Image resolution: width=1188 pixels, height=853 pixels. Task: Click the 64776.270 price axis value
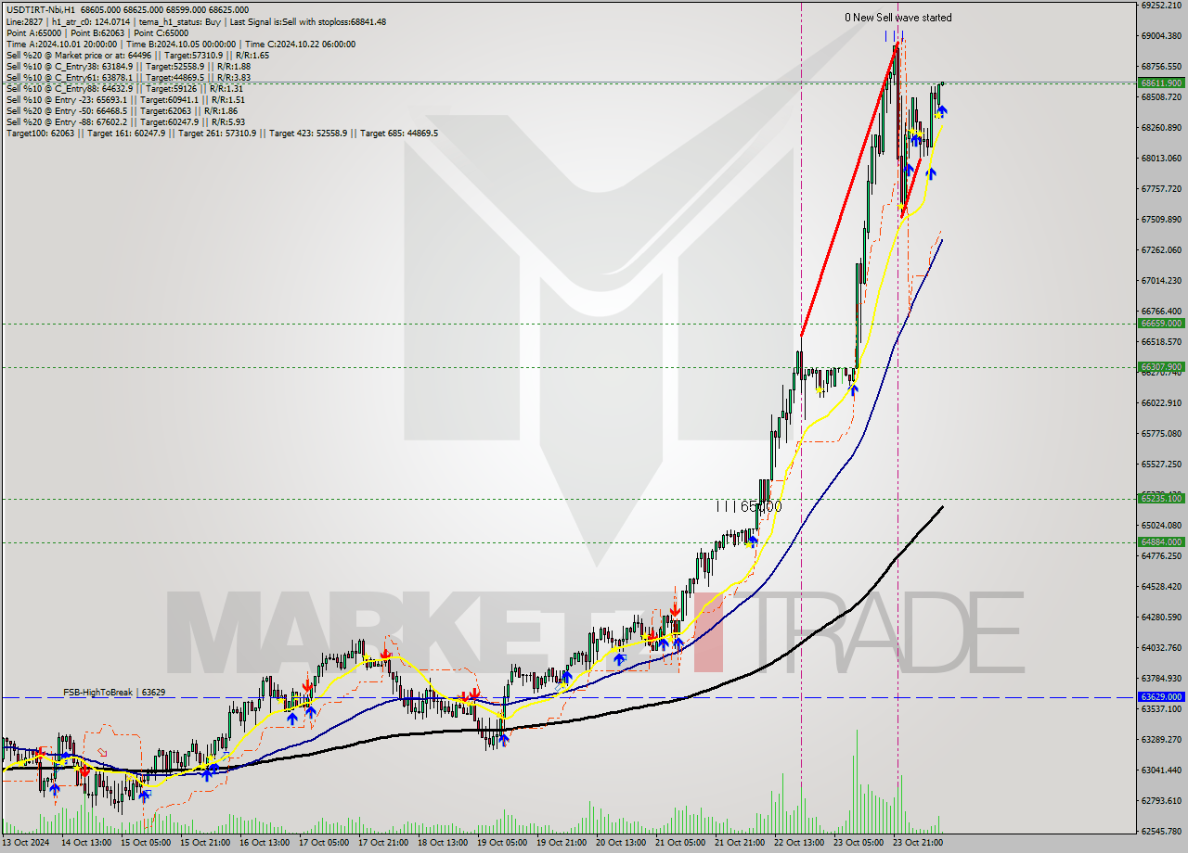pos(1163,556)
